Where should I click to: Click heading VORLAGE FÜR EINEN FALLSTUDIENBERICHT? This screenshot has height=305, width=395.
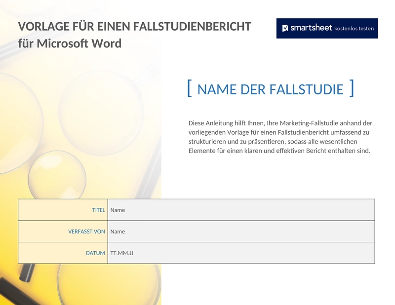pos(134,27)
